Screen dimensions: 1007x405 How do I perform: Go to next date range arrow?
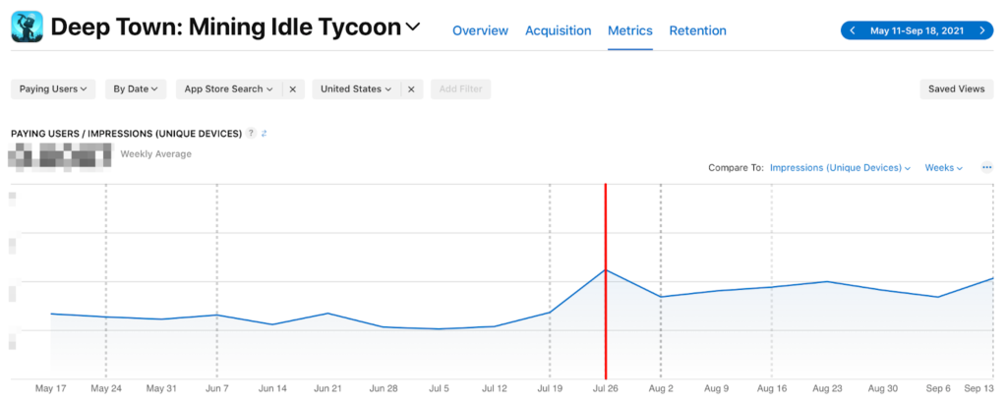point(981,30)
